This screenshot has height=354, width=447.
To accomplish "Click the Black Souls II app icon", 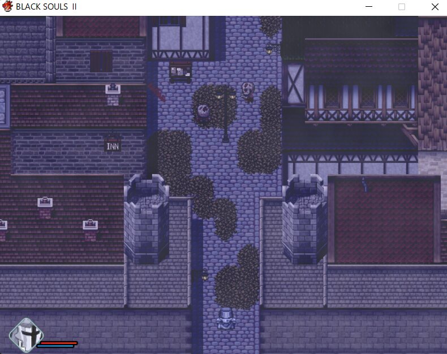I will click(x=7, y=6).
